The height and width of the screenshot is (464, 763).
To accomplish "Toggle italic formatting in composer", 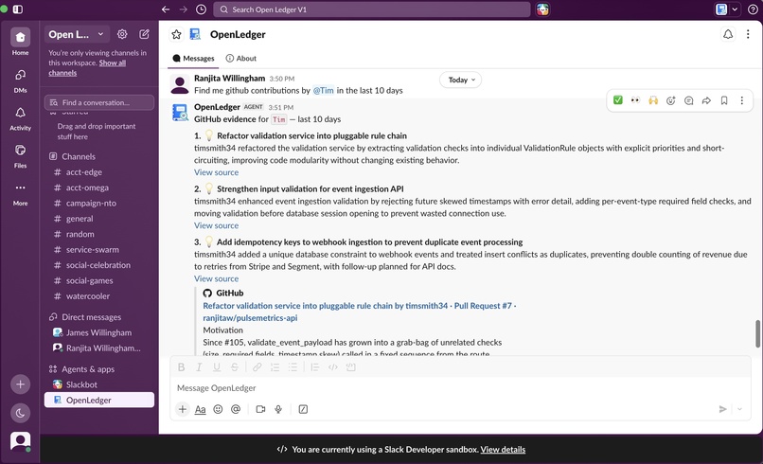I will (x=199, y=367).
